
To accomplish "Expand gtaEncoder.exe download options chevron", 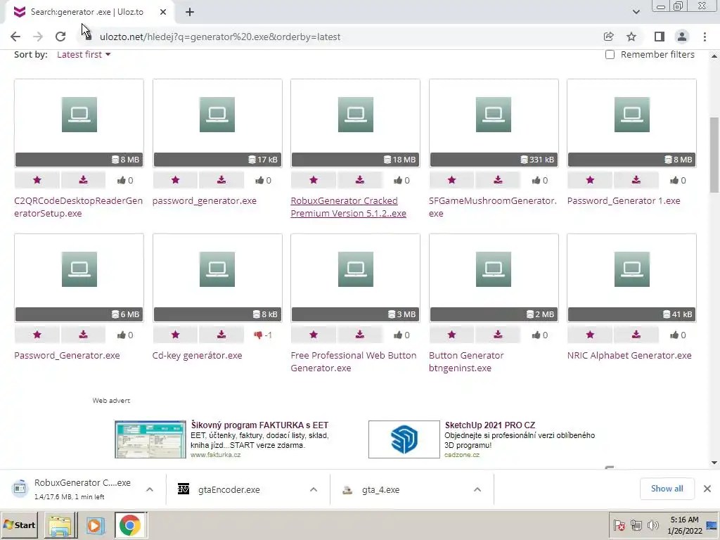I will 314,489.
